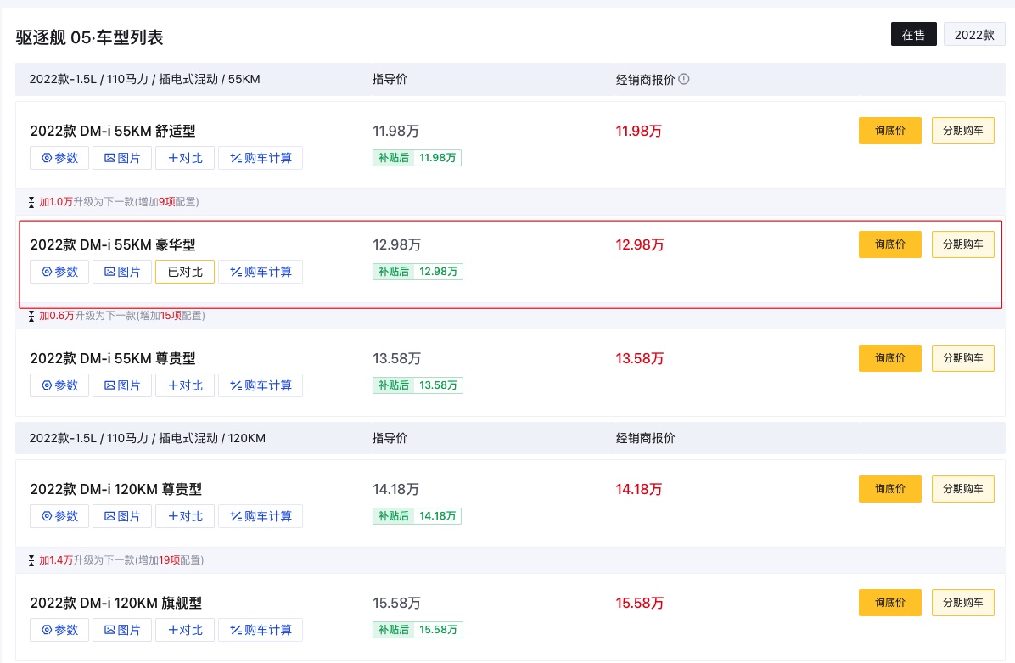This screenshot has height=663, width=1015.
Task: Click 询底价 for 55KM 舒适型
Action: (x=890, y=131)
